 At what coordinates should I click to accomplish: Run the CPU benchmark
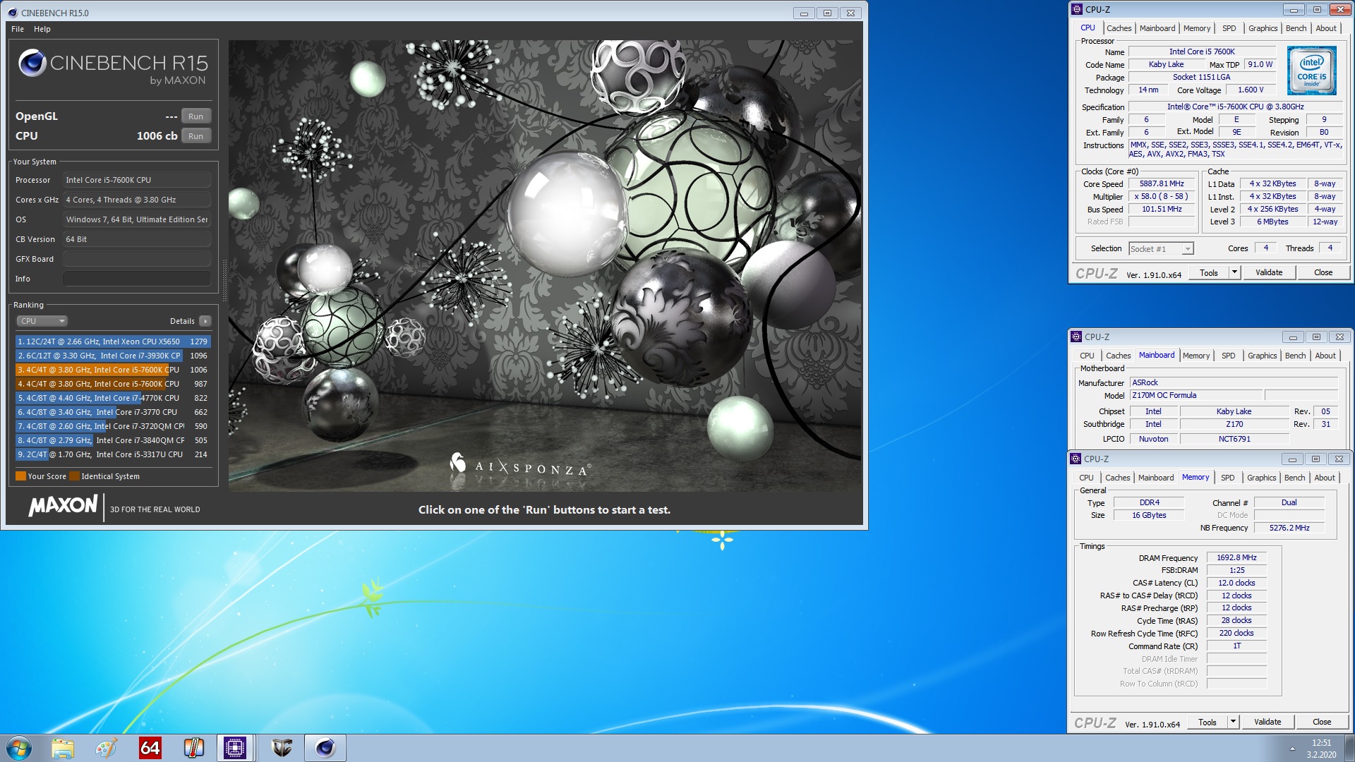[195, 136]
